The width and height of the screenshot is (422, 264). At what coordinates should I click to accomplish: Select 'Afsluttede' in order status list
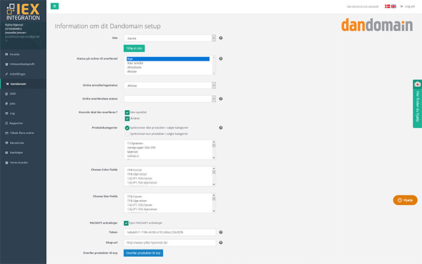coord(134,67)
